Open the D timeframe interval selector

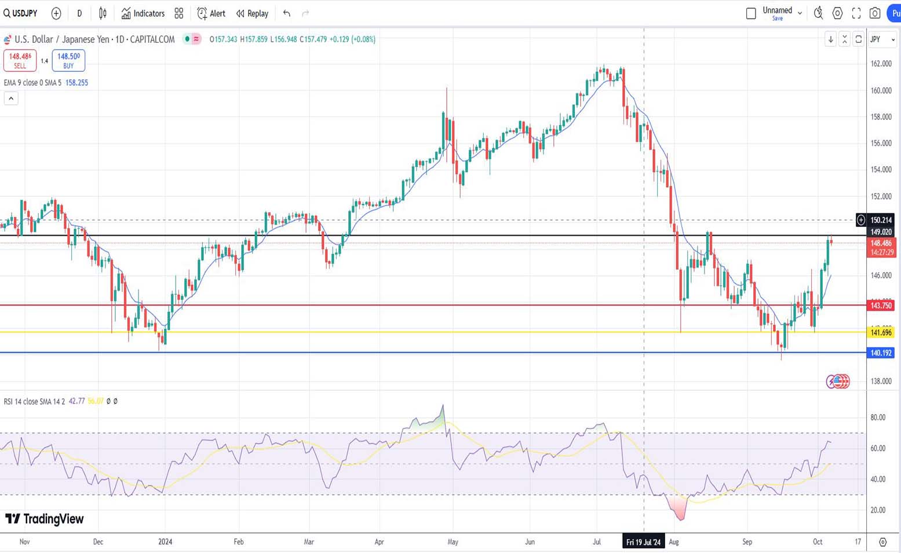pyautogui.click(x=79, y=13)
